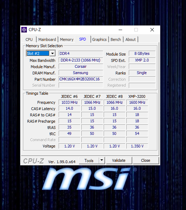Click the JEDEC #6 1.20 V voltage cell
The width and height of the screenshot is (186, 210).
pos(69,146)
